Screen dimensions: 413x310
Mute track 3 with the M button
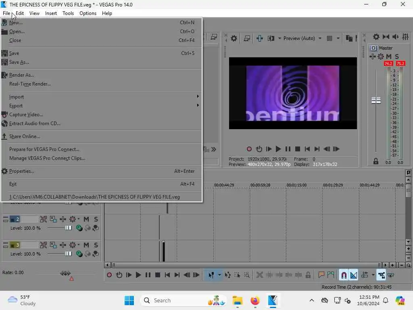point(86,245)
